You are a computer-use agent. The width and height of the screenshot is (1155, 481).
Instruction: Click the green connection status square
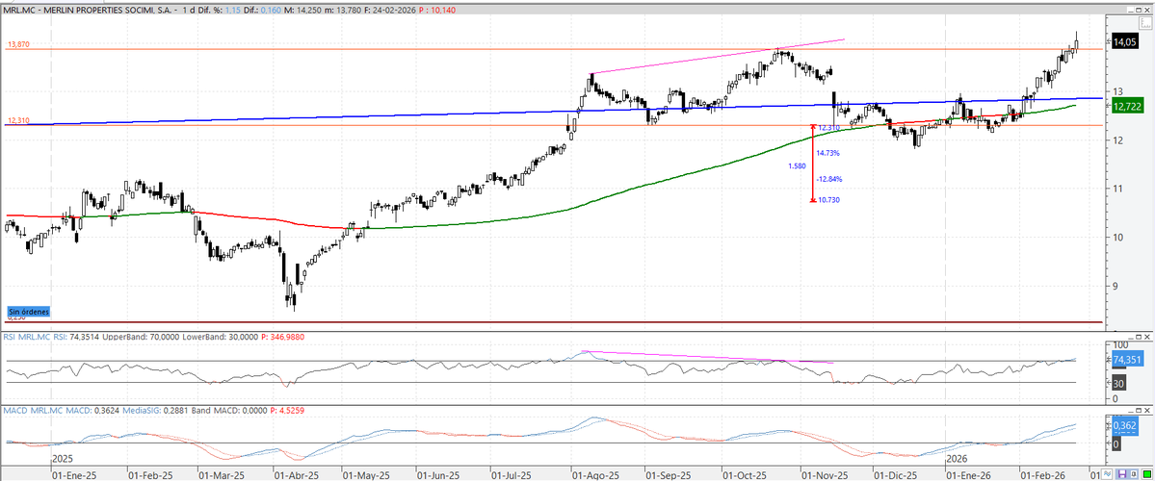point(1146,473)
